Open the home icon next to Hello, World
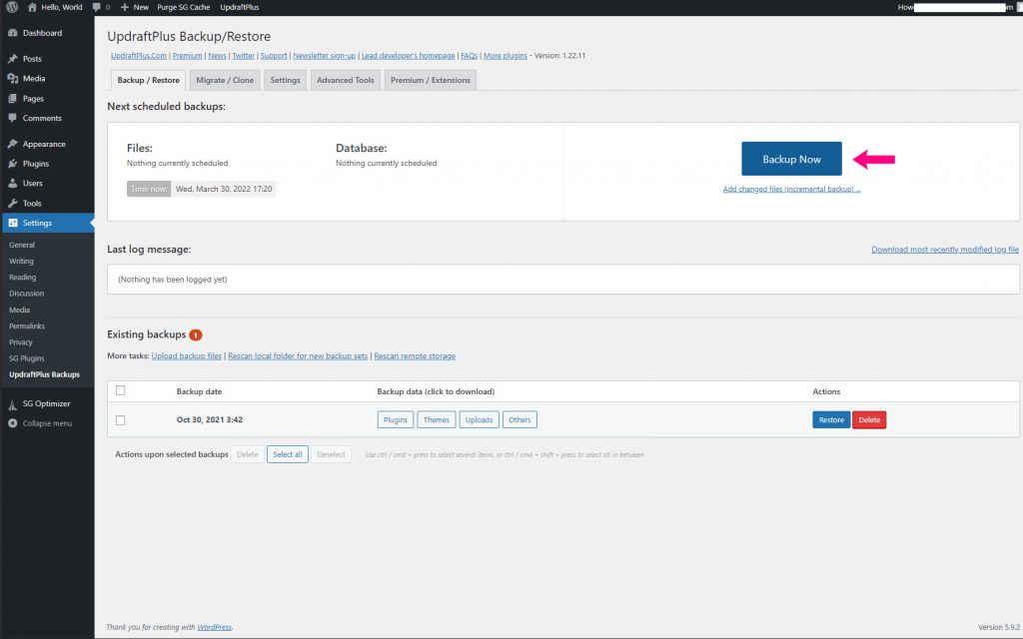1023x639 pixels. (x=32, y=7)
